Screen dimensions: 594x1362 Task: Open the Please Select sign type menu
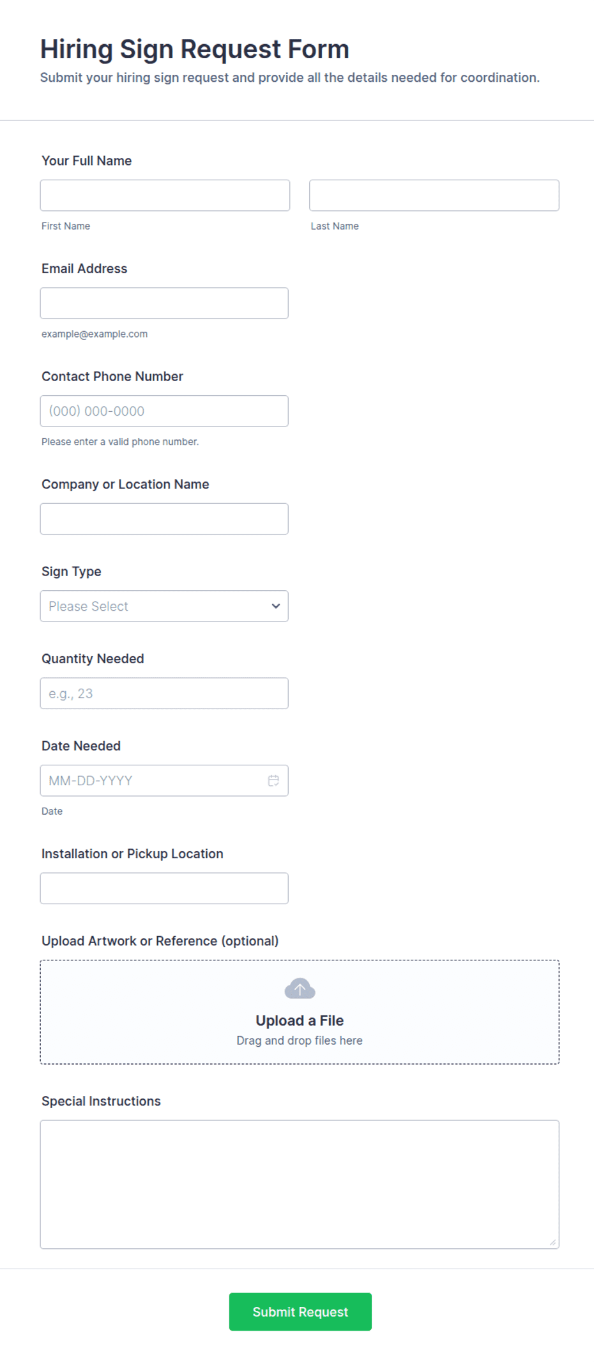pos(164,606)
